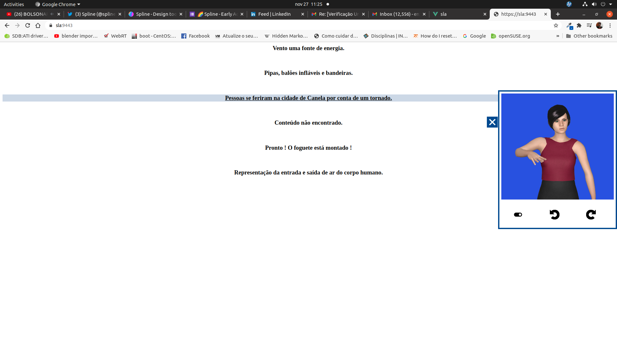617x347 pixels.
Task: Close the sign language avatar panel
Action: [x=492, y=122]
